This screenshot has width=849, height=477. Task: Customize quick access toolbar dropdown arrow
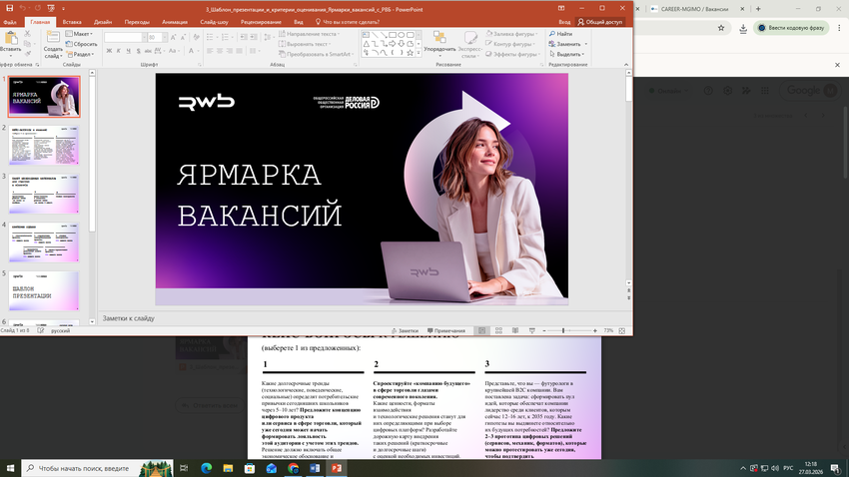click(63, 9)
